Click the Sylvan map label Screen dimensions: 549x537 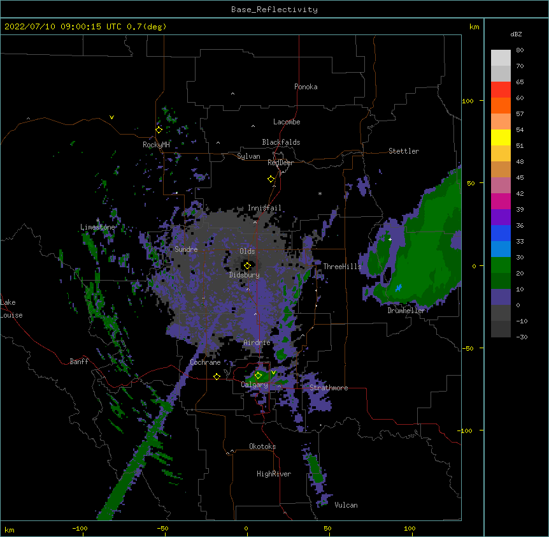coord(248,156)
